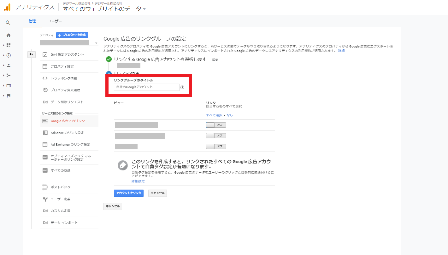Open the 詳細 link in description text
The height and width of the screenshot is (255, 448).
point(341,51)
